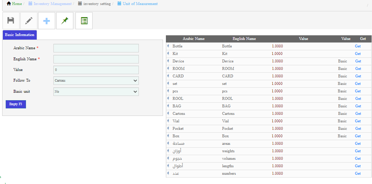Screen dimensions: 372x184
Task: Click the arrow icon beside numbers row
Action: [168, 173]
